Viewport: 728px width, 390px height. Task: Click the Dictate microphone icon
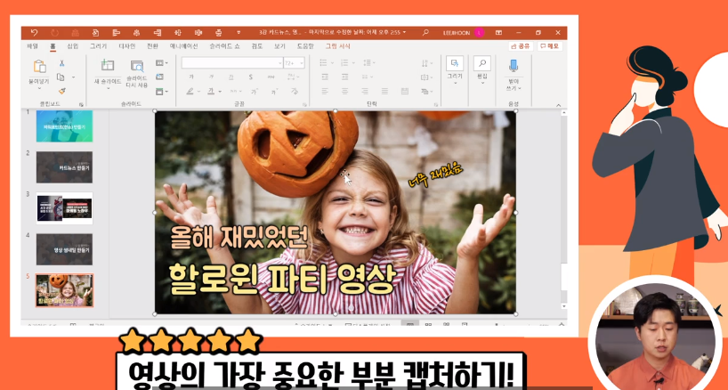tap(513, 66)
